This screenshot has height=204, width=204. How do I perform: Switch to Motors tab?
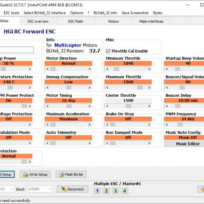point(113,21)
